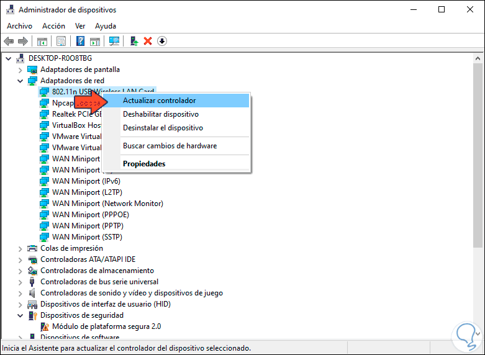Open Propiedades from context menu
Image resolution: width=485 pixels, height=355 pixels.
pyautogui.click(x=176, y=164)
